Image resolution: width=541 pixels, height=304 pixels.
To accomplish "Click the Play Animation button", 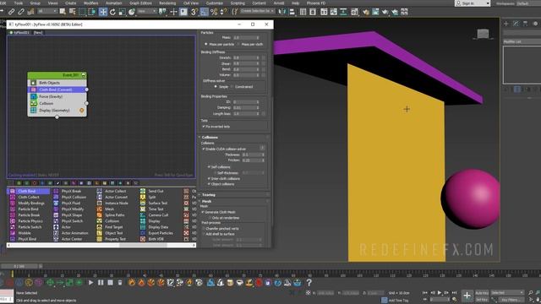I will (x=440, y=293).
